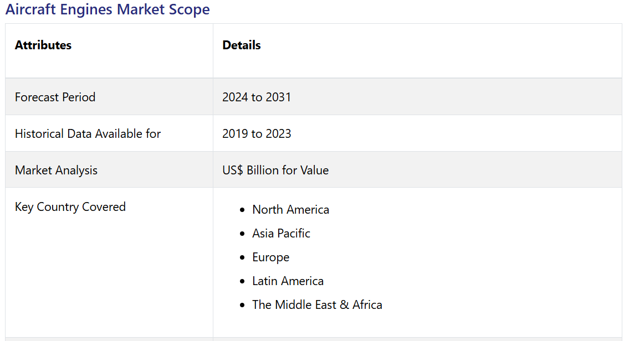This screenshot has width=624, height=341.
Task: Select the Market Analysis row label
Action: click(56, 170)
